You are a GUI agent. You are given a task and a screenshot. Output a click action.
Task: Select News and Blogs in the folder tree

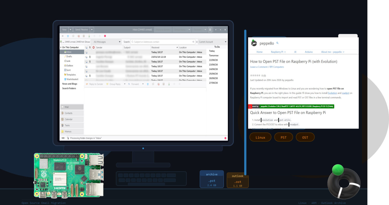(70, 84)
